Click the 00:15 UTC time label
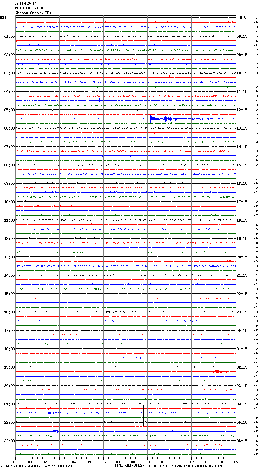This screenshot has height=470, width=260. click(242, 331)
